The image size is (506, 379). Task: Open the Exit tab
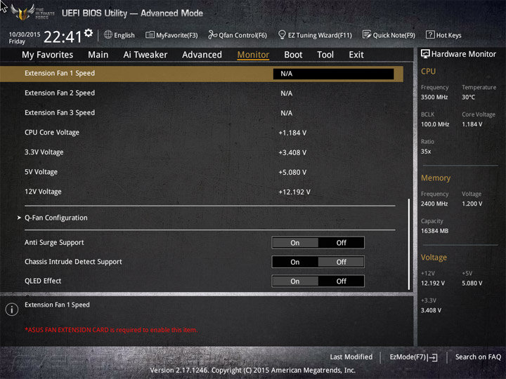[356, 55]
